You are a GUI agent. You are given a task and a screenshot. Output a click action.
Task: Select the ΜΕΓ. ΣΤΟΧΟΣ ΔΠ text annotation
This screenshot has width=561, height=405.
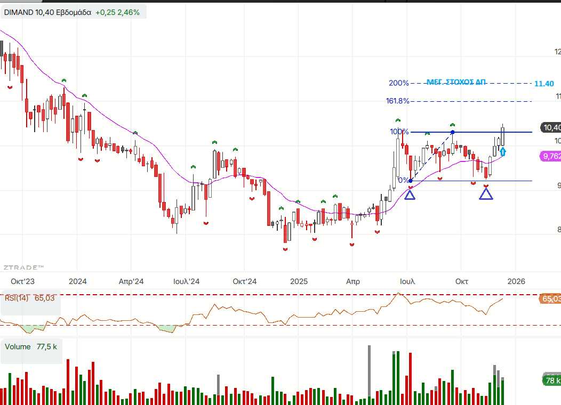pyautogui.click(x=456, y=82)
